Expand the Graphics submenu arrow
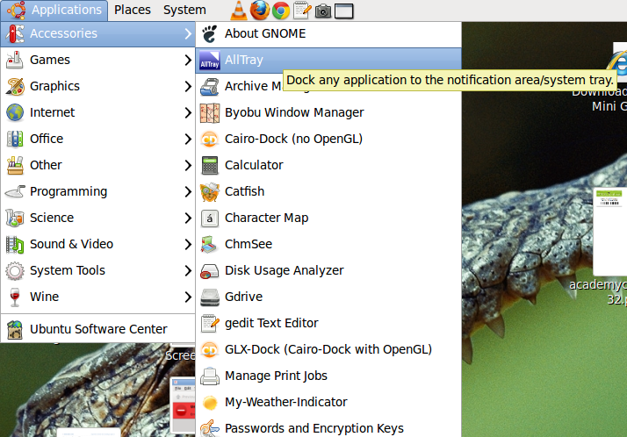Image resolution: width=627 pixels, height=437 pixels. click(x=188, y=87)
